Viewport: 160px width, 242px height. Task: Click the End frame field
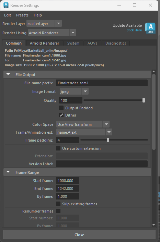coord(68,189)
